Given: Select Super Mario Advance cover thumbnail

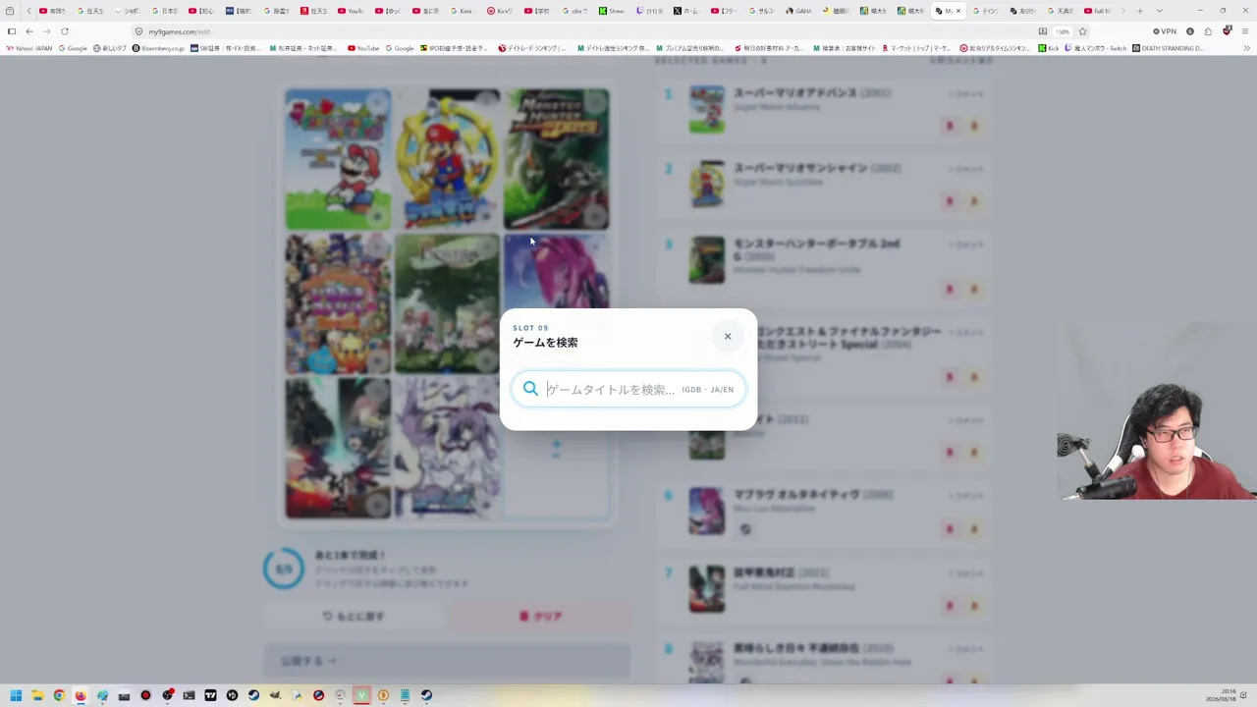Looking at the screenshot, I should click(x=338, y=159).
